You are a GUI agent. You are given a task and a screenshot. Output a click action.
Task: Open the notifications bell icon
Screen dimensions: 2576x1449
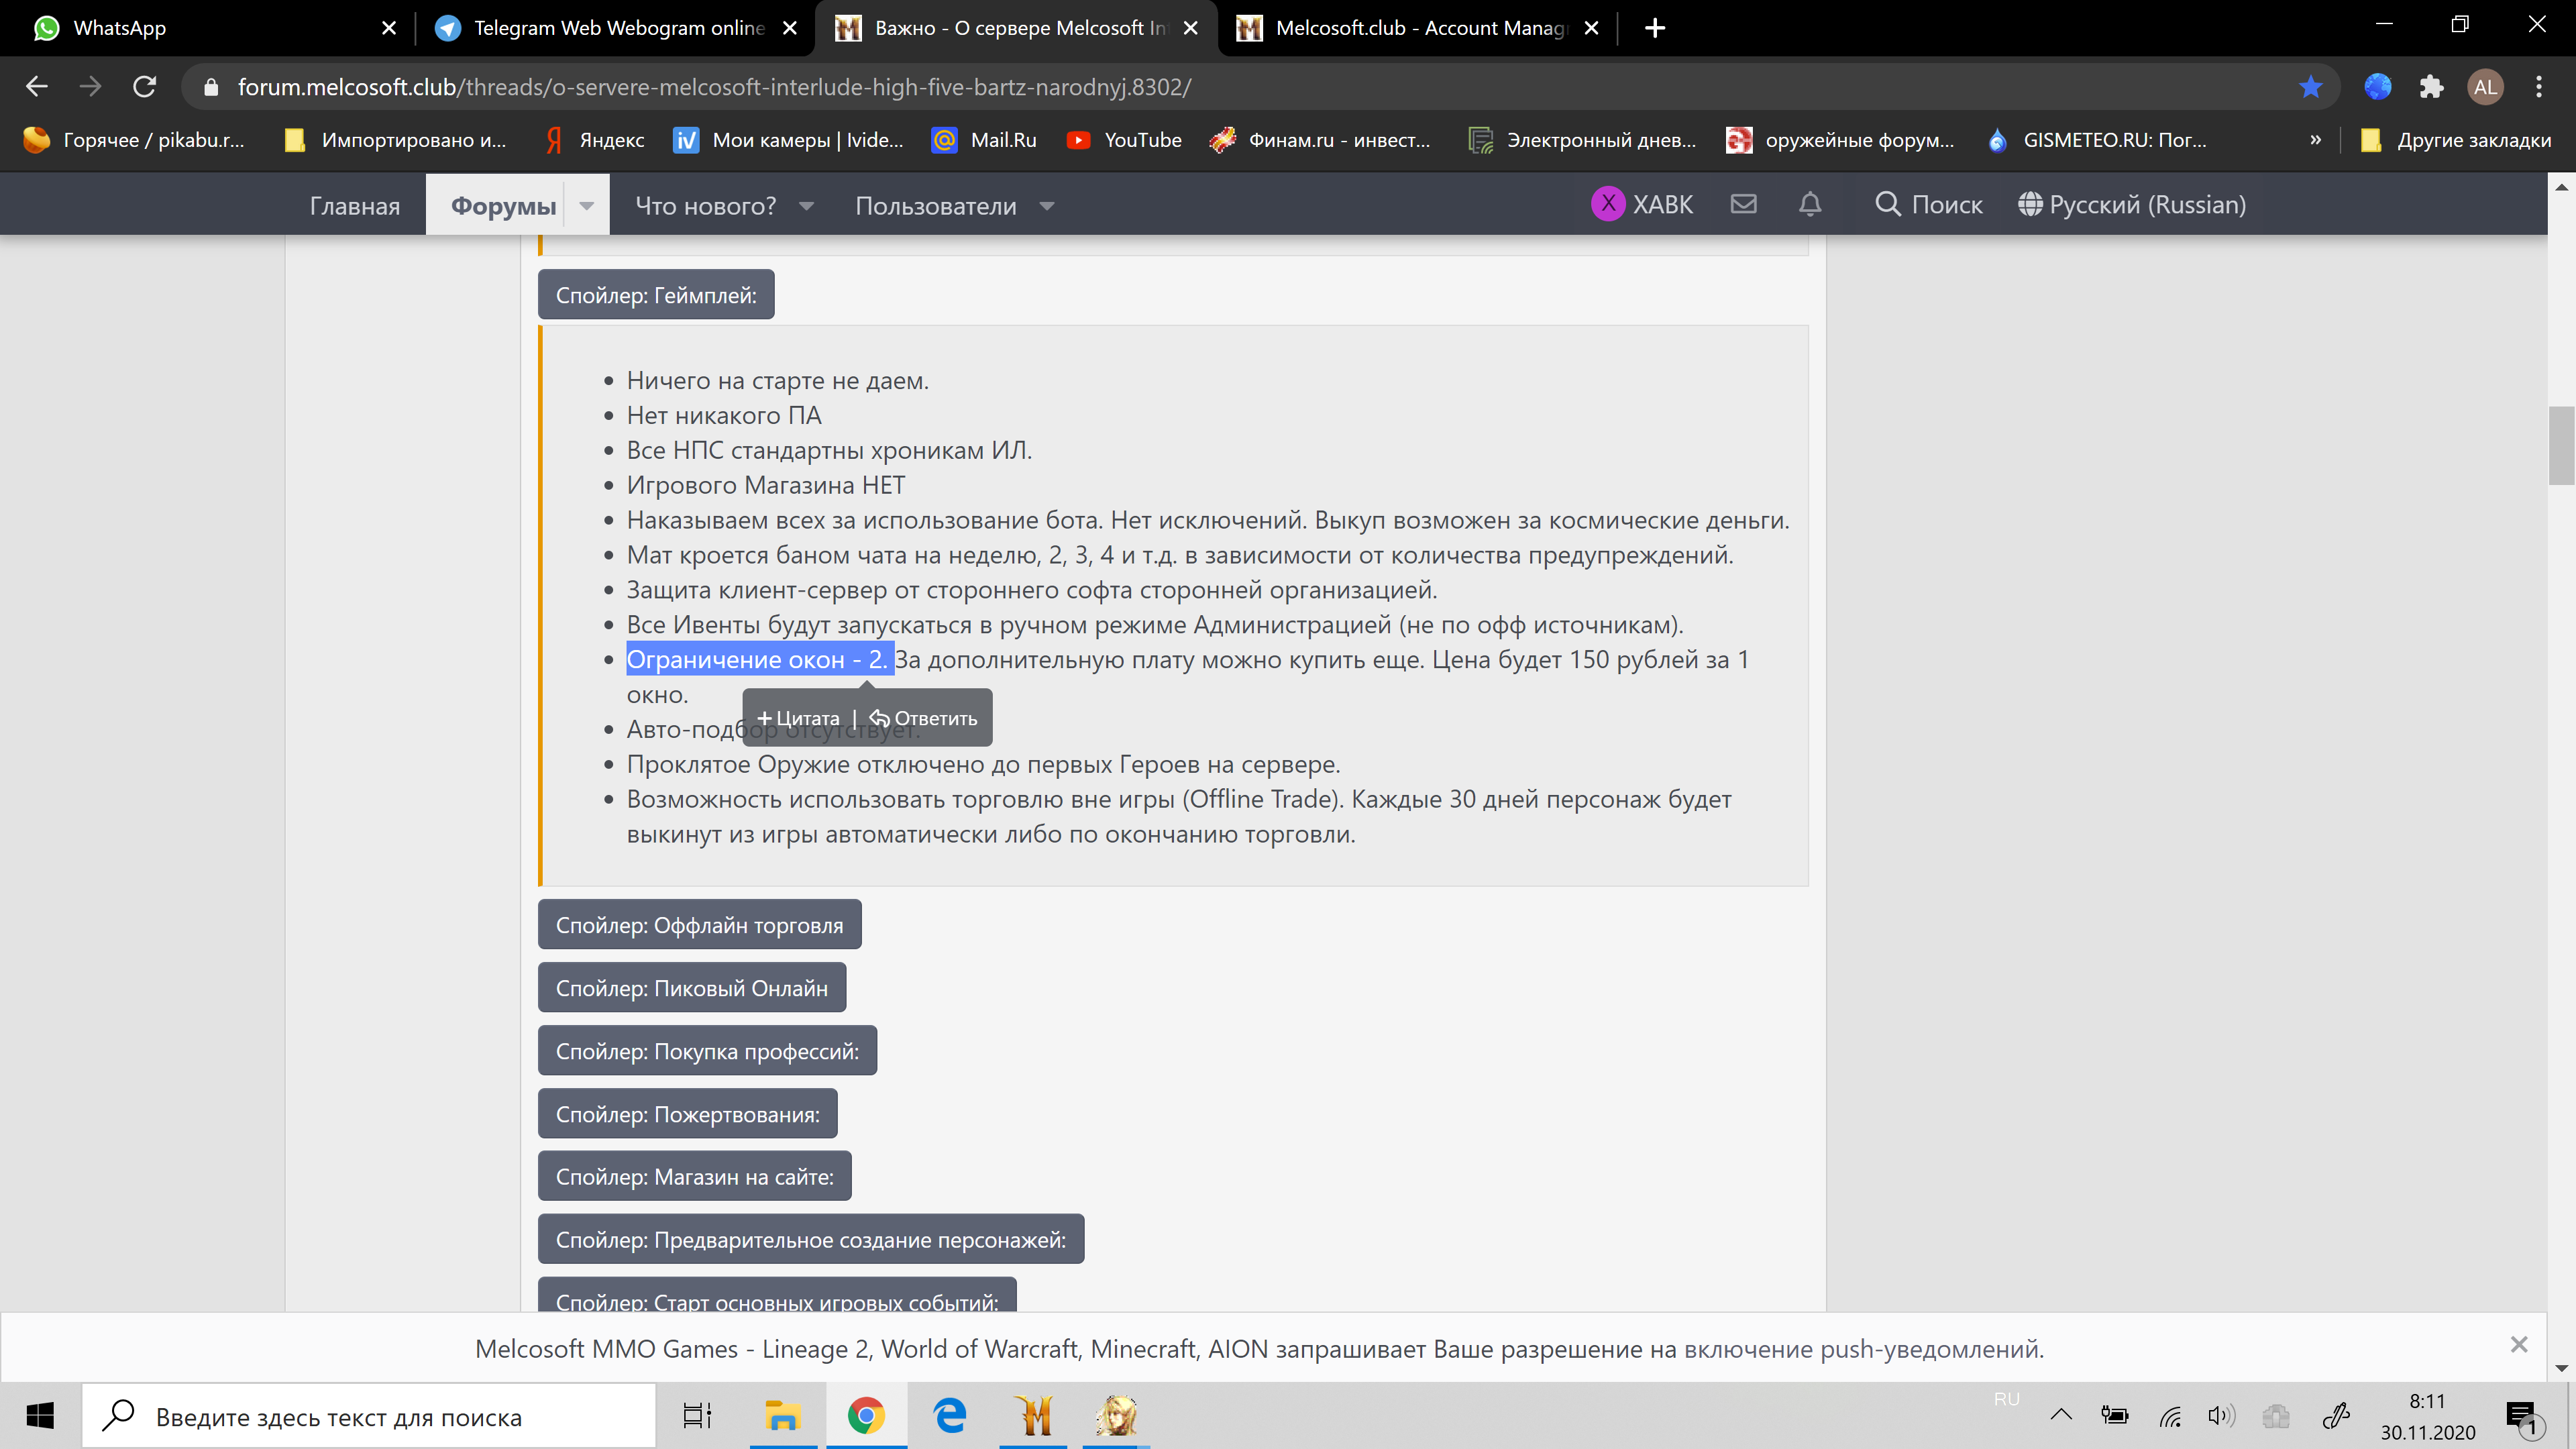pyautogui.click(x=1810, y=204)
